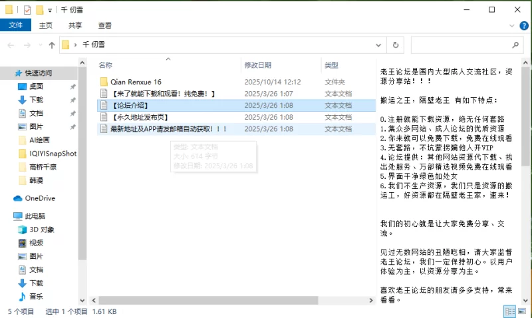This screenshot has width=532, height=318.
Task: Open the recent locations dropdown arrow
Action: pos(39,45)
